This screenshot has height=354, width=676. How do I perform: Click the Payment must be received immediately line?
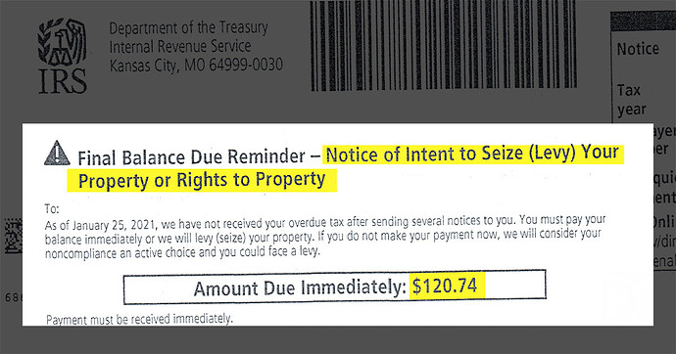(x=139, y=319)
